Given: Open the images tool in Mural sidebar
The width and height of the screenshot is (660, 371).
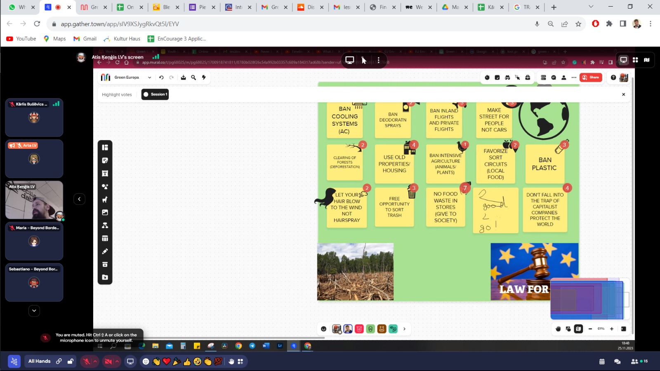Looking at the screenshot, I should coord(105,212).
